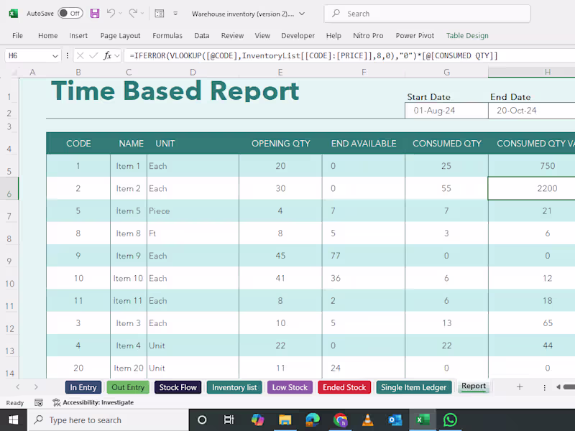Click the Redo icon
Viewport: 575px width, 431px height.
click(132, 13)
